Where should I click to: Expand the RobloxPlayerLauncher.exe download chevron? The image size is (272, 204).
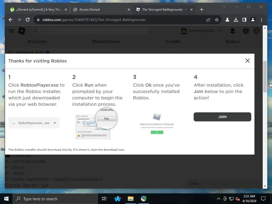(55, 123)
